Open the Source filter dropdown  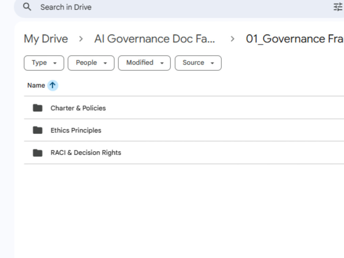click(198, 63)
